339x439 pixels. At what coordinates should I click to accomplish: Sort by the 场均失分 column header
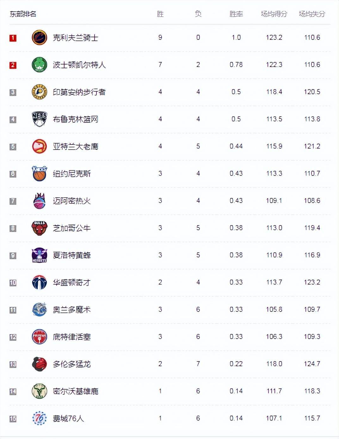coord(312,14)
